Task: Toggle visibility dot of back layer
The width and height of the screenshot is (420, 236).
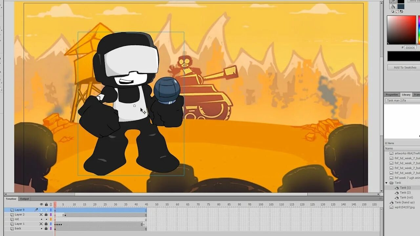Action: coord(41,228)
